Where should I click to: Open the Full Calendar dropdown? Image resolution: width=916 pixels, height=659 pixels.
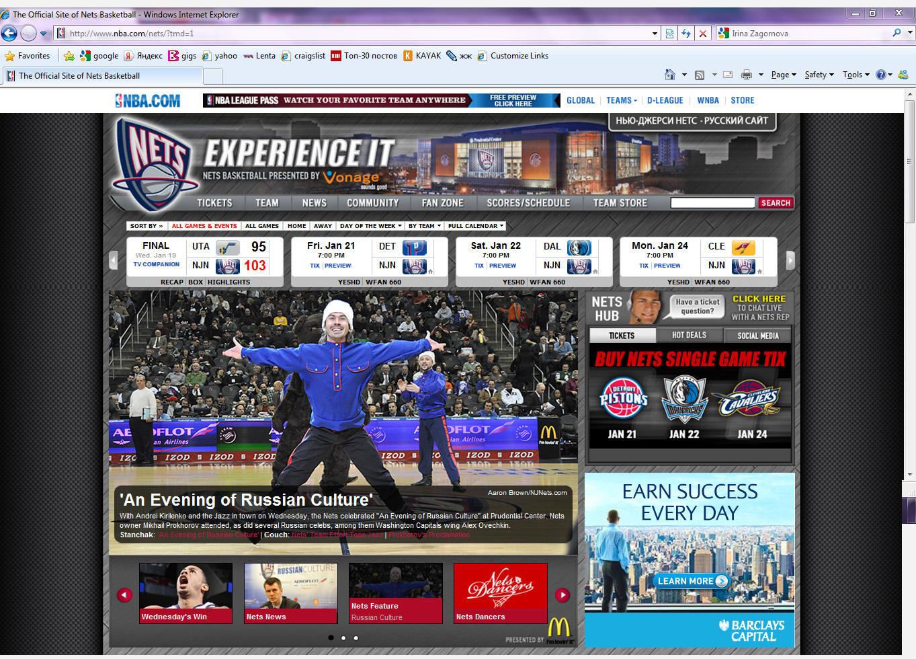pos(475,226)
